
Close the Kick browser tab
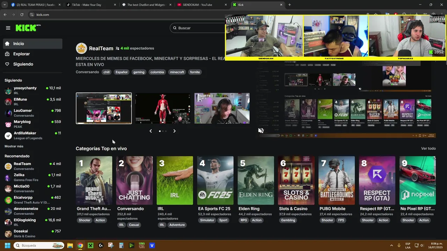(281, 5)
